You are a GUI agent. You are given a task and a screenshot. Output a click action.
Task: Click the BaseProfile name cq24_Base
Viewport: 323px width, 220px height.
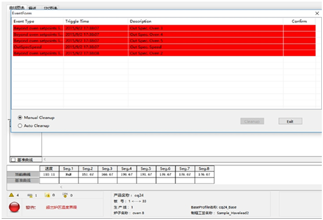[228, 207]
